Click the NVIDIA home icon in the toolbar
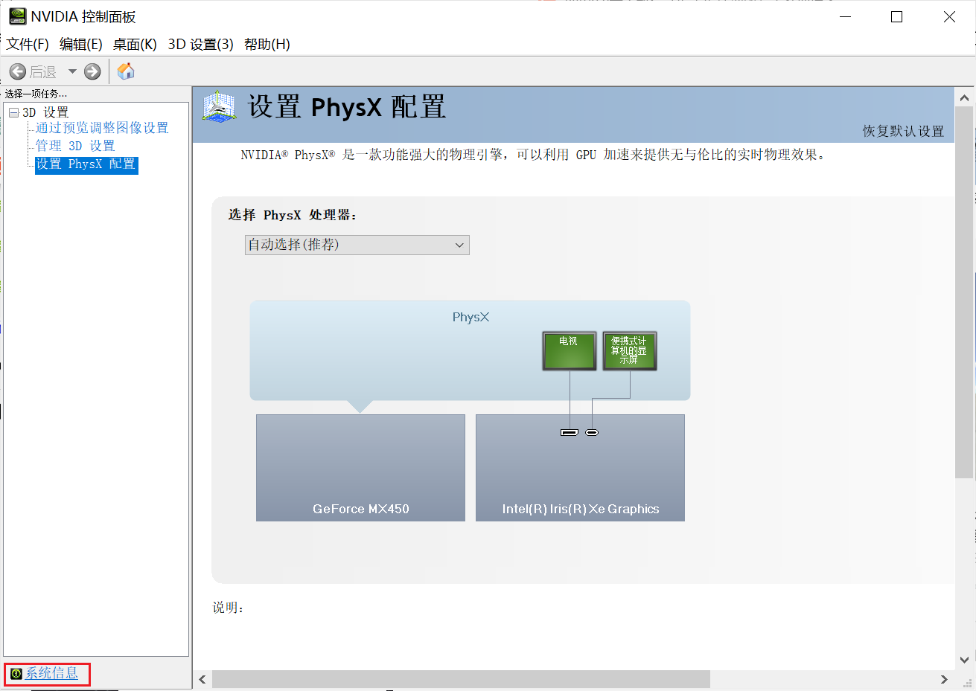The image size is (976, 691). [125, 71]
